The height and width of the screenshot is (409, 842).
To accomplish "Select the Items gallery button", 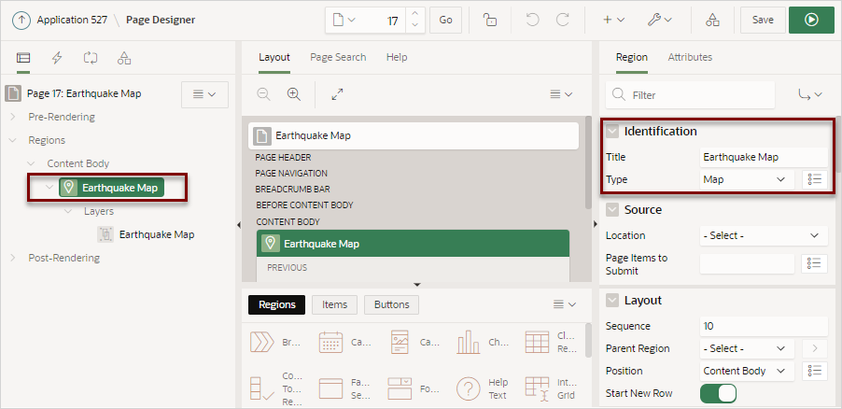I will [334, 304].
